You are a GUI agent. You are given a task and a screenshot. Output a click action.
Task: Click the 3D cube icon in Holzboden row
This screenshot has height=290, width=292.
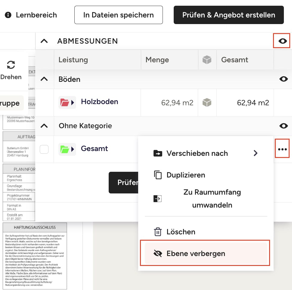tap(207, 103)
